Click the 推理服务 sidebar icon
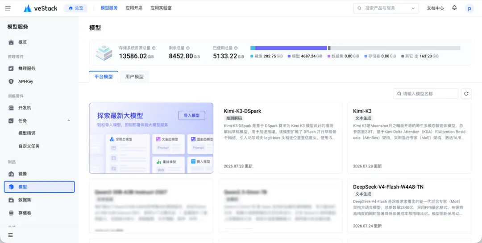 pyautogui.click(x=11, y=69)
